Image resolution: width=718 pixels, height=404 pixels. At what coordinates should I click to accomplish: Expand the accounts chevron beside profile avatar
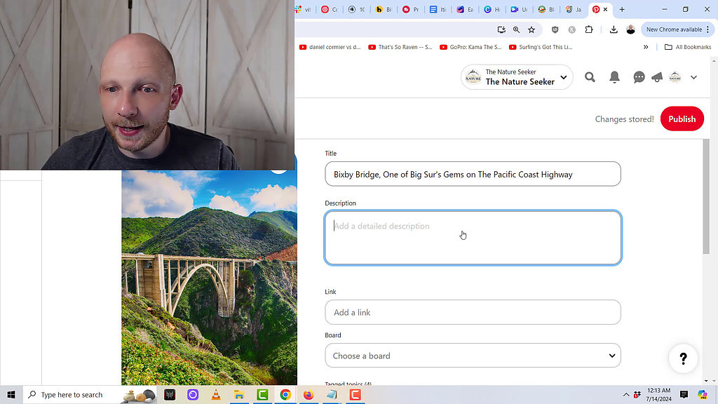click(693, 77)
